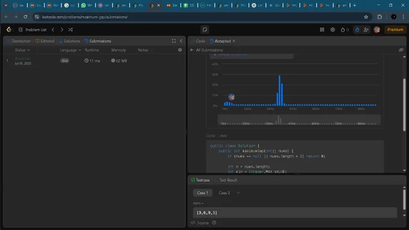
Task: Click the help icon next to Source
Action: [x=214, y=223]
